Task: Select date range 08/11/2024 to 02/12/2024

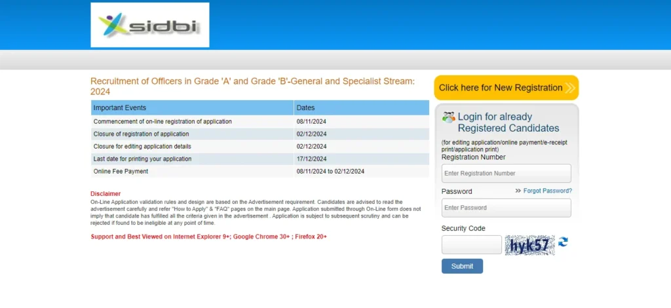Action: point(330,172)
